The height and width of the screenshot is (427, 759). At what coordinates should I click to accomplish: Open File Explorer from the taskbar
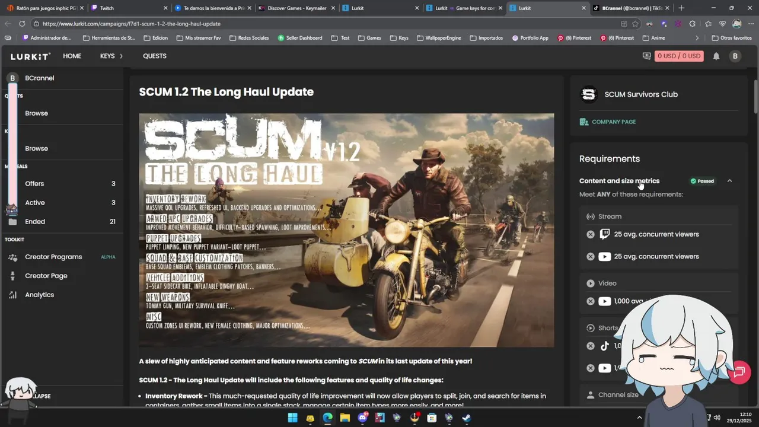(x=345, y=418)
